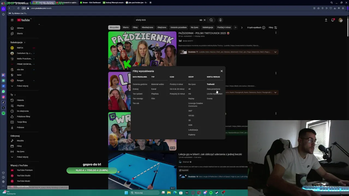Go to YouTube home via logo
349x196 pixels.
click(24, 20)
